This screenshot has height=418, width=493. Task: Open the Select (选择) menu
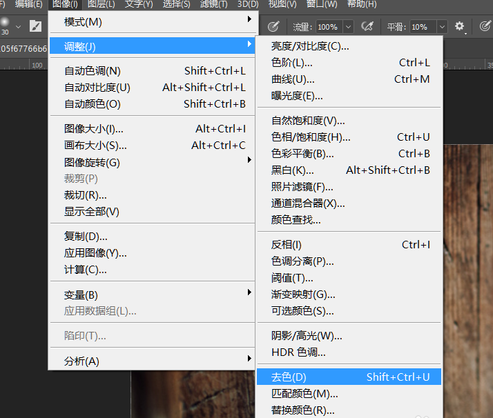pos(176,4)
